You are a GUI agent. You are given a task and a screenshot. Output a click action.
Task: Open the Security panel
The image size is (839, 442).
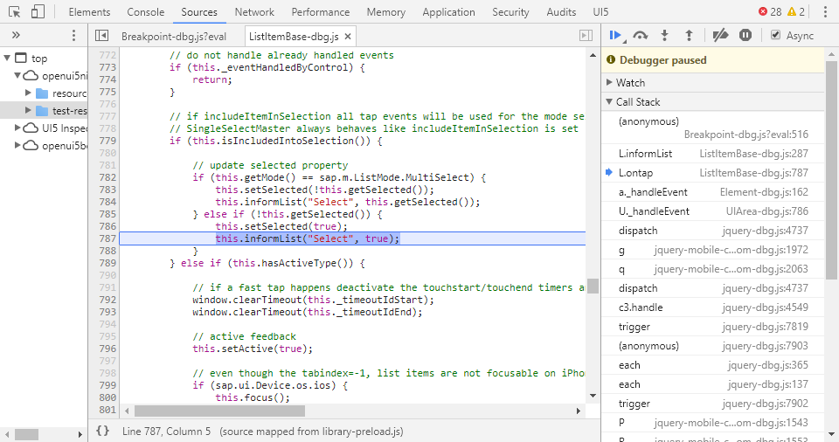[x=510, y=11]
